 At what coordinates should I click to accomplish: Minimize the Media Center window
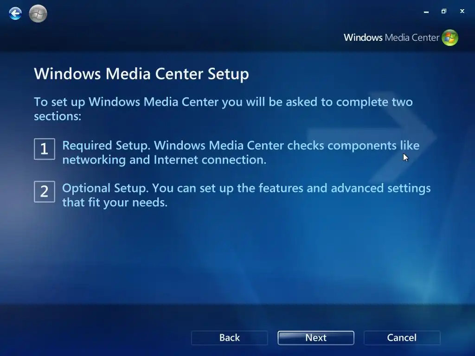tap(426, 12)
